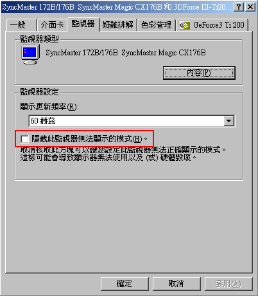Click the 隱藏此監視器無法顯示的模式(H) label text
258x296 pixels.
[87, 139]
